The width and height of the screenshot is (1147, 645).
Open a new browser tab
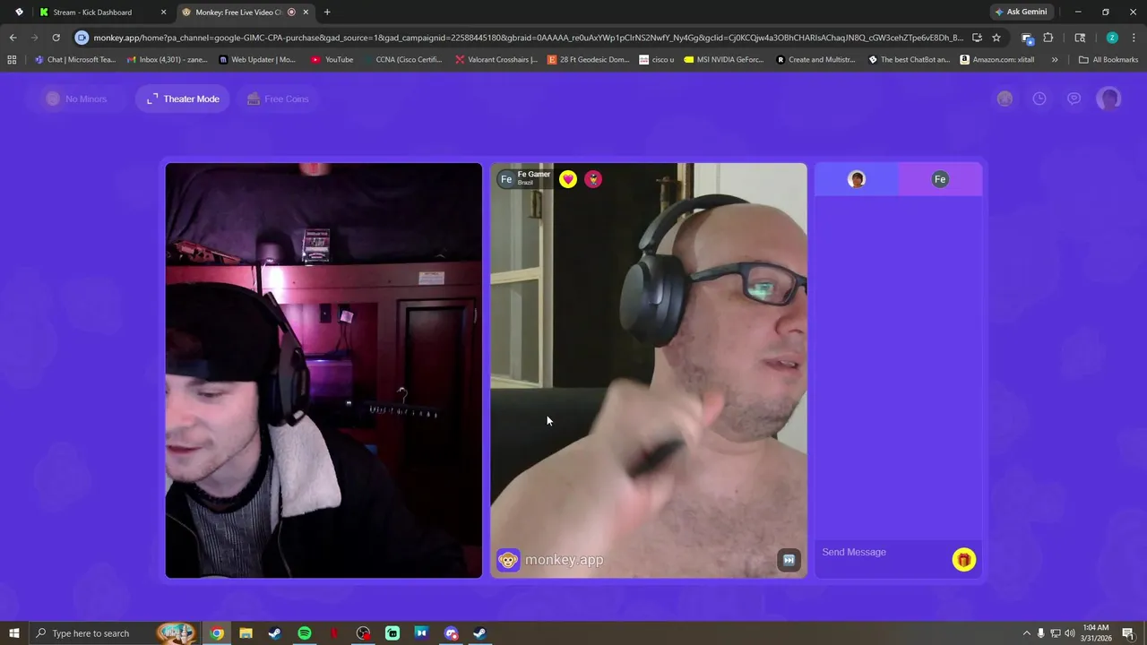point(327,13)
